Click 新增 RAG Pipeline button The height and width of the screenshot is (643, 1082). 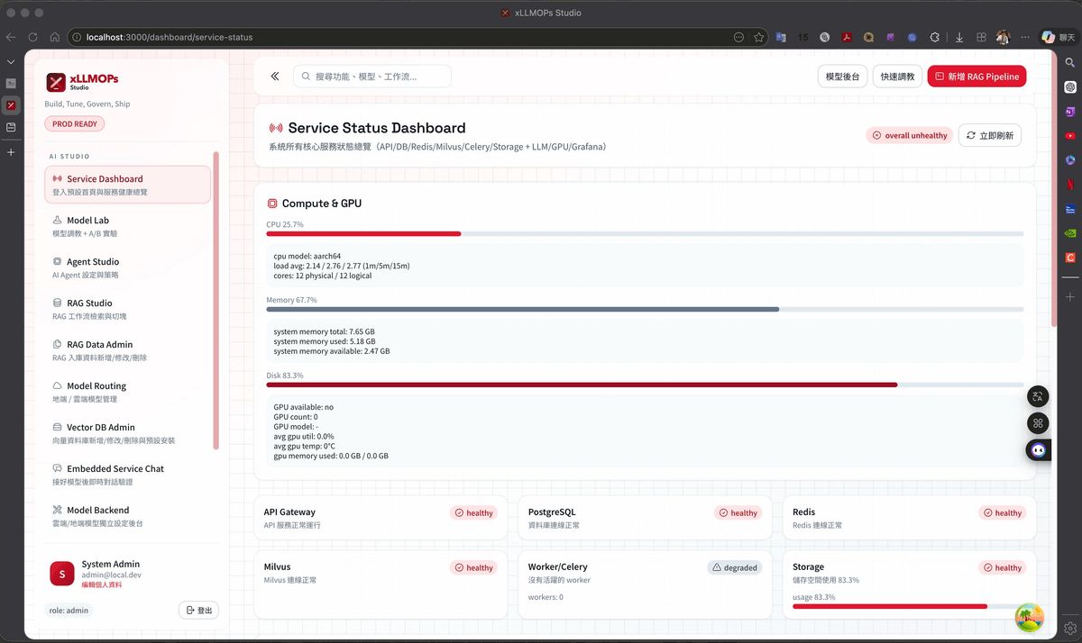click(977, 77)
